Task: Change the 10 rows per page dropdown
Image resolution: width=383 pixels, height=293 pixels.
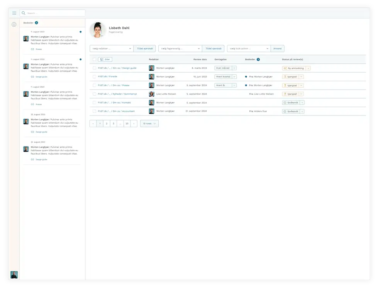Action: pyautogui.click(x=149, y=124)
